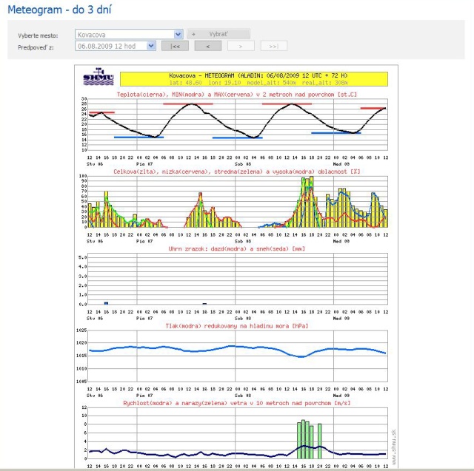
Task: Click the pressure chart (Tlak) panel
Action: tap(237, 356)
